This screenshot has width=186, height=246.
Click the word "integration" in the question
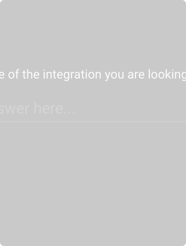coord(72,75)
